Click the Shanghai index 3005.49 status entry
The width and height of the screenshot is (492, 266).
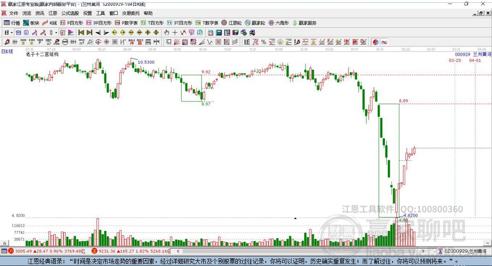(47, 251)
